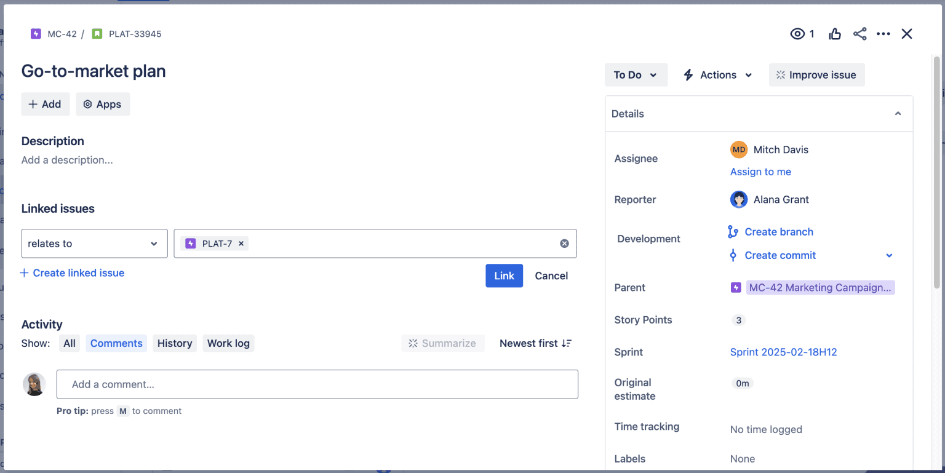The width and height of the screenshot is (945, 473).
Task: Switch to the History activity tab
Action: [x=175, y=343]
